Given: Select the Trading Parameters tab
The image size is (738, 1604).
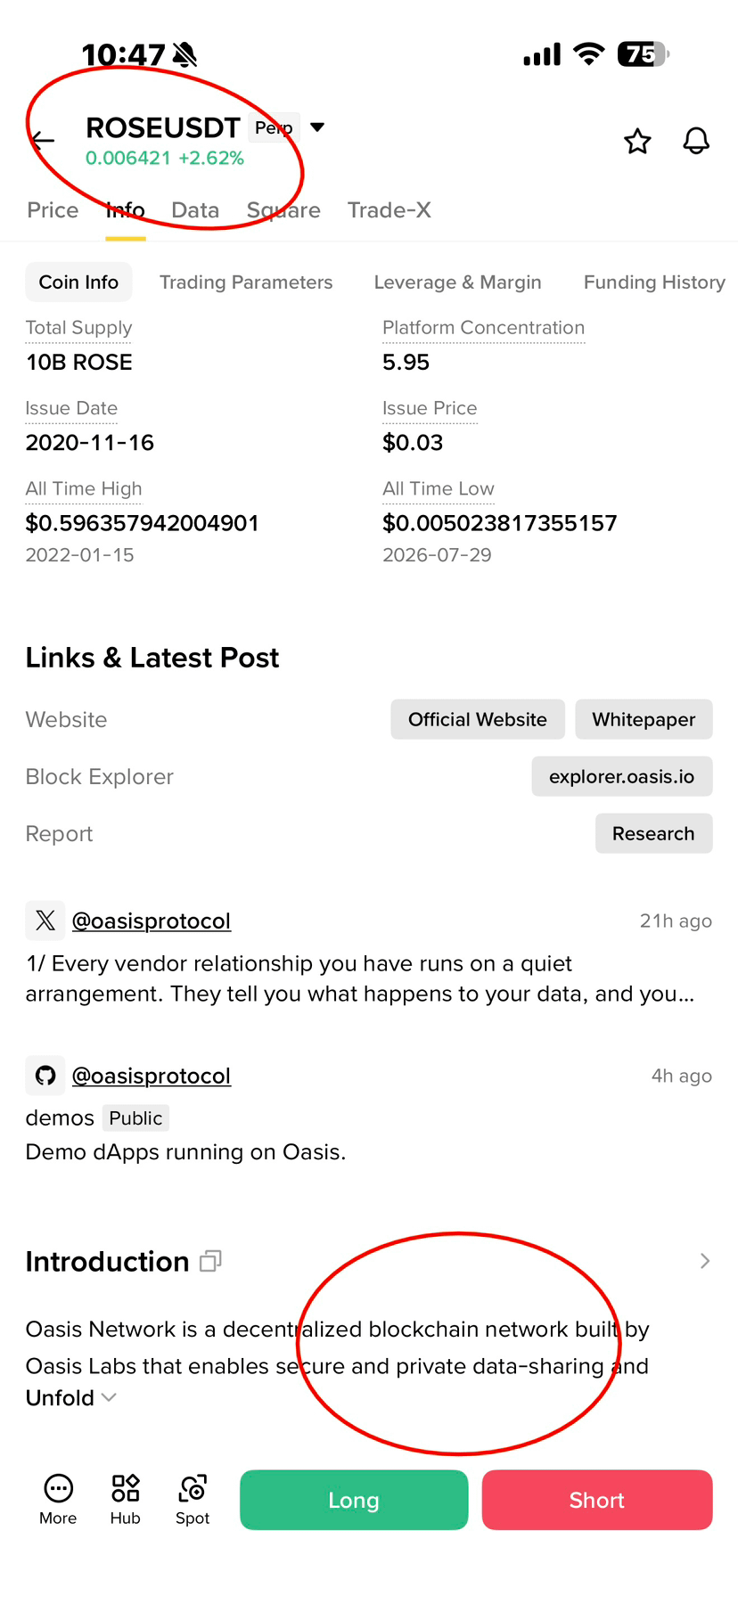Looking at the screenshot, I should coord(246,282).
